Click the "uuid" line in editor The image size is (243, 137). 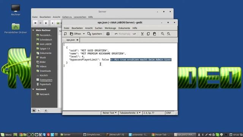point(89,51)
